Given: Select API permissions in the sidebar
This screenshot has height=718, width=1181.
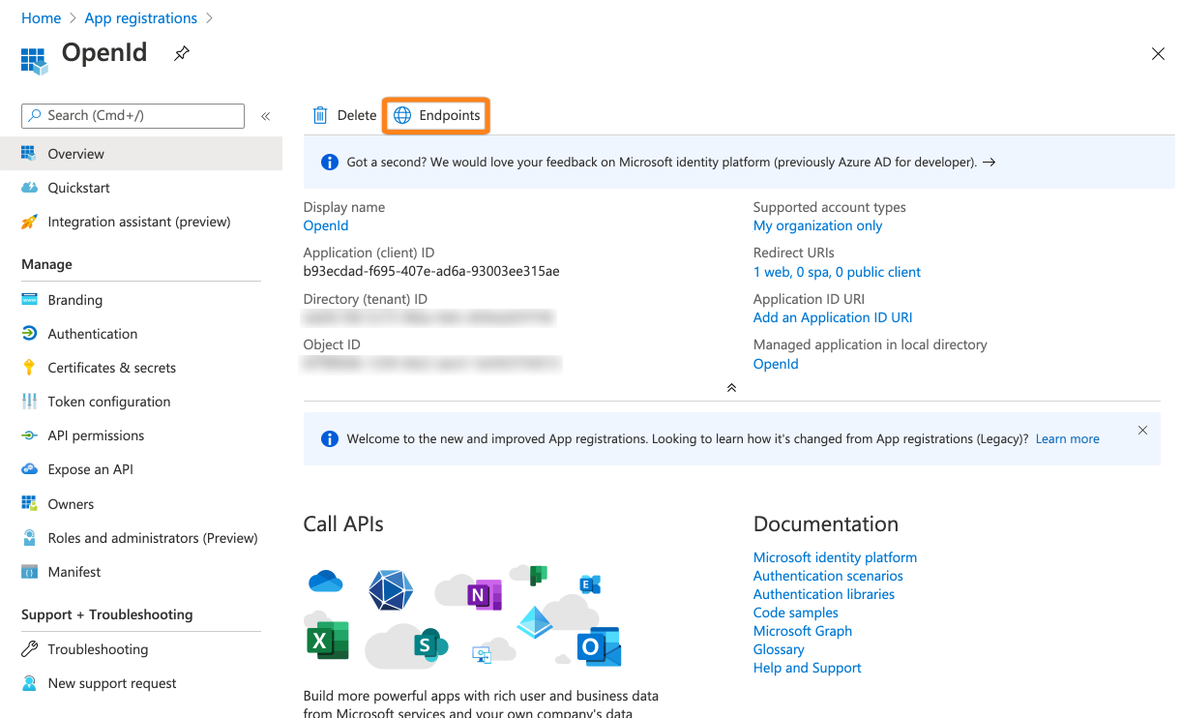Looking at the screenshot, I should coord(96,435).
